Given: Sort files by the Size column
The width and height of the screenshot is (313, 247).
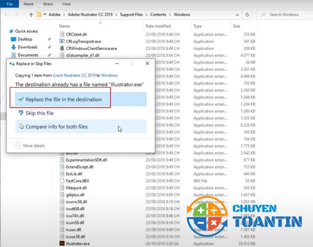Looking at the screenshot, I should point(237,26).
